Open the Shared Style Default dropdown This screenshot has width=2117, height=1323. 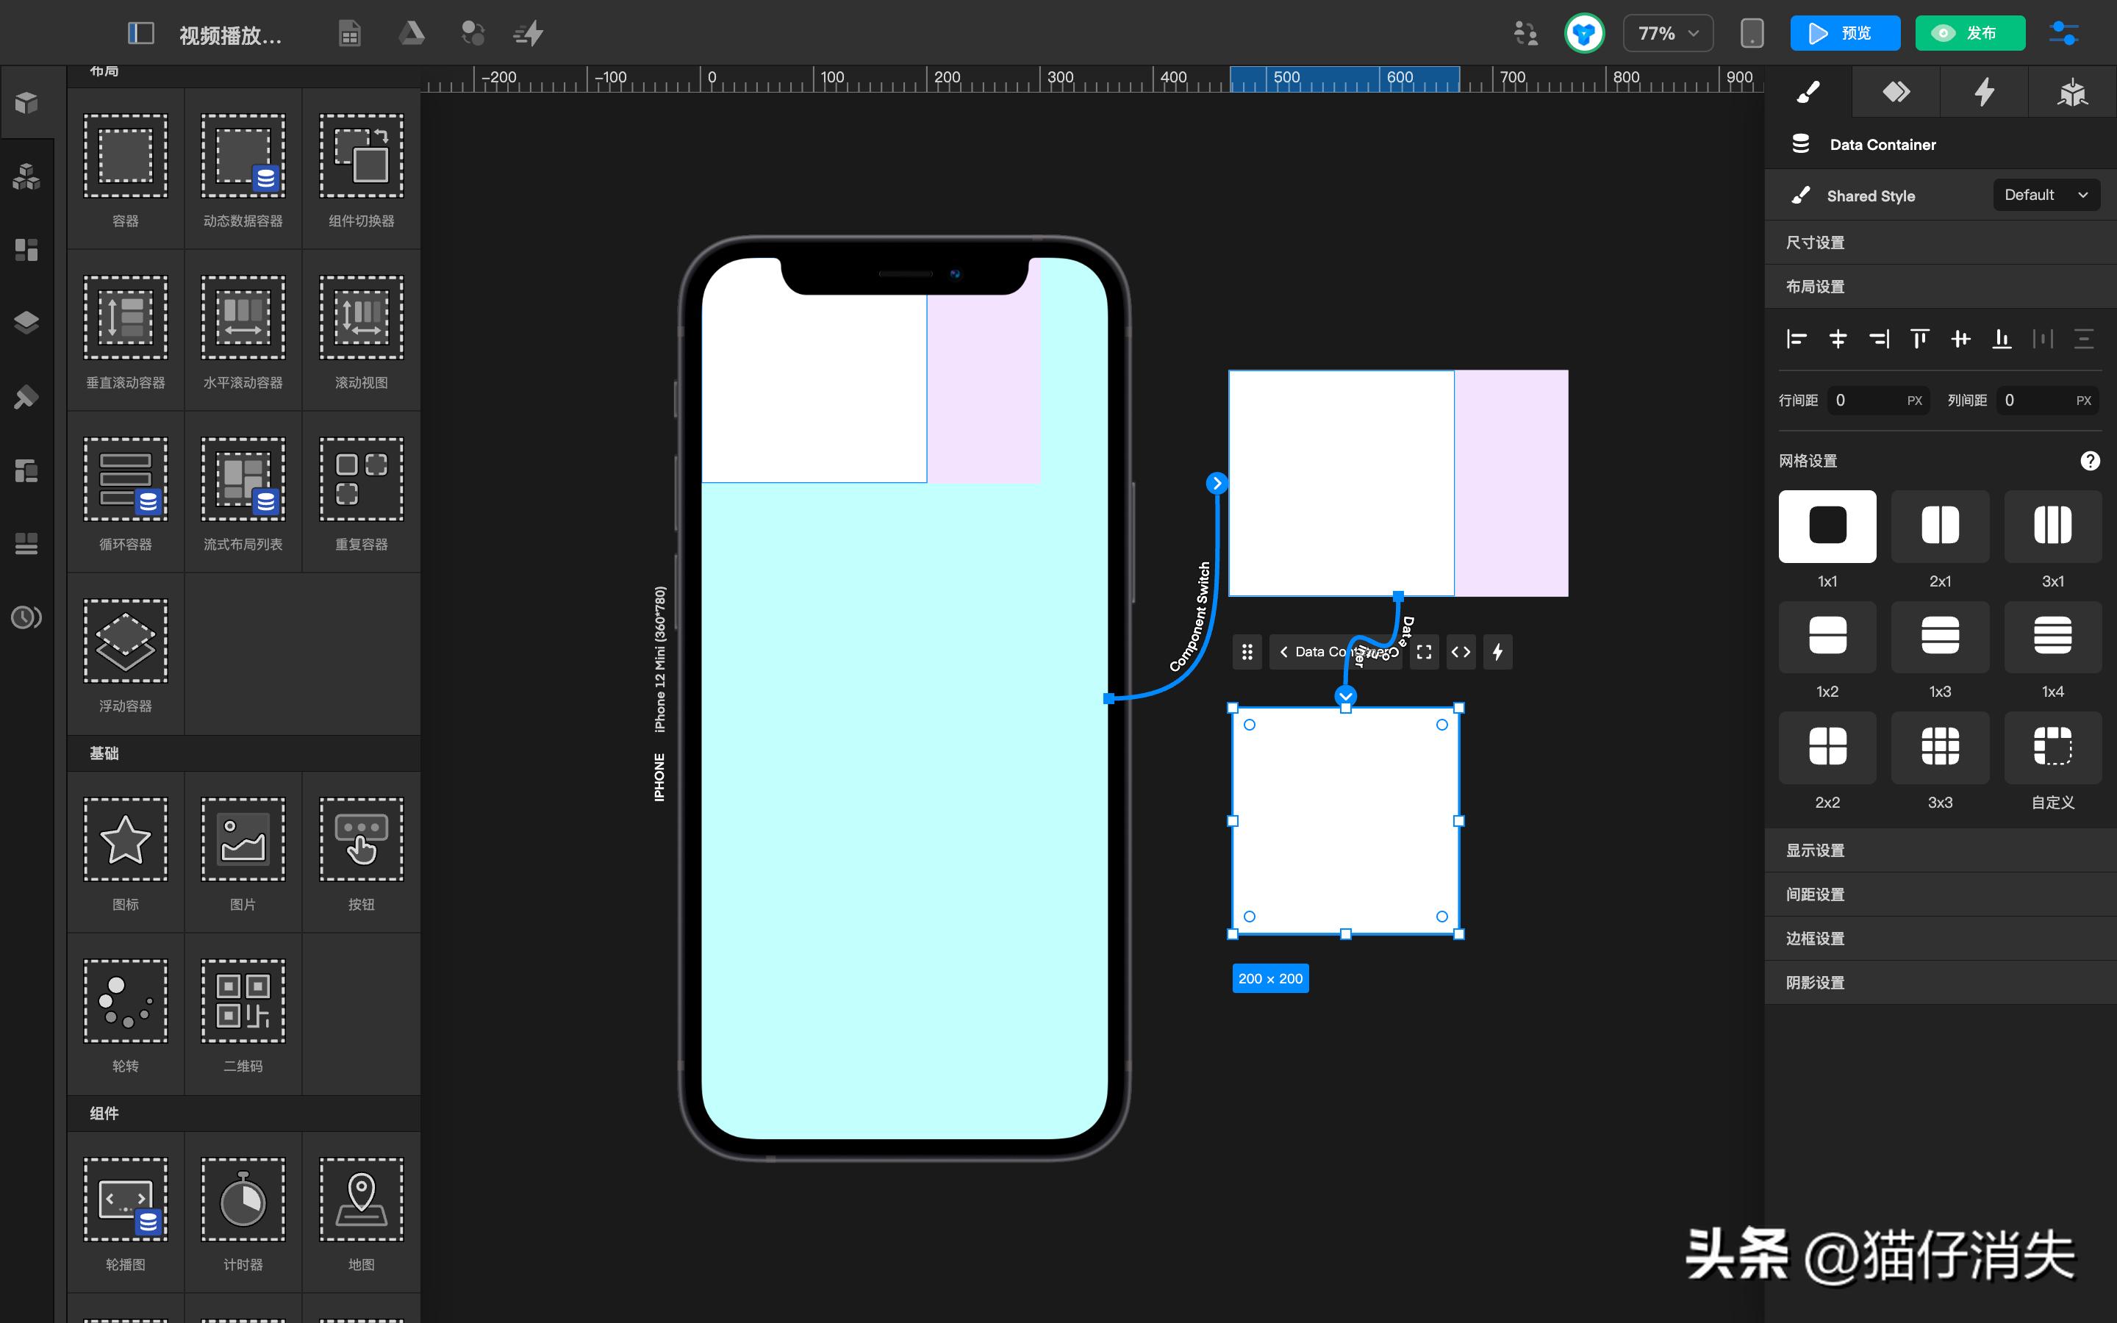[2044, 194]
